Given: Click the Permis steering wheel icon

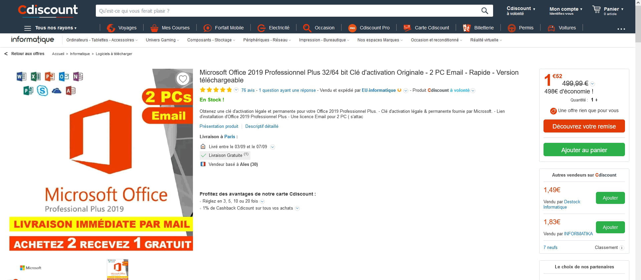Looking at the screenshot, I should (x=511, y=28).
